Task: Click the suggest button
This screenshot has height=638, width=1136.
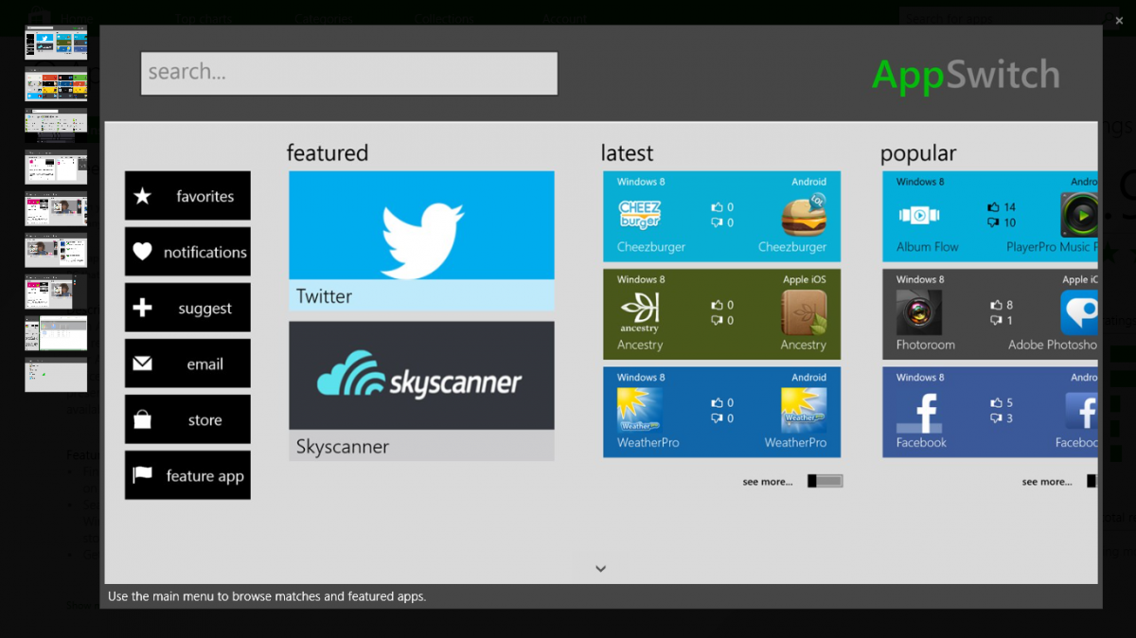Action: click(x=187, y=308)
